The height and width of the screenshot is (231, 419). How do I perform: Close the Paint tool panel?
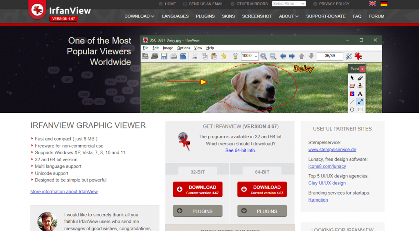pyautogui.click(x=362, y=69)
